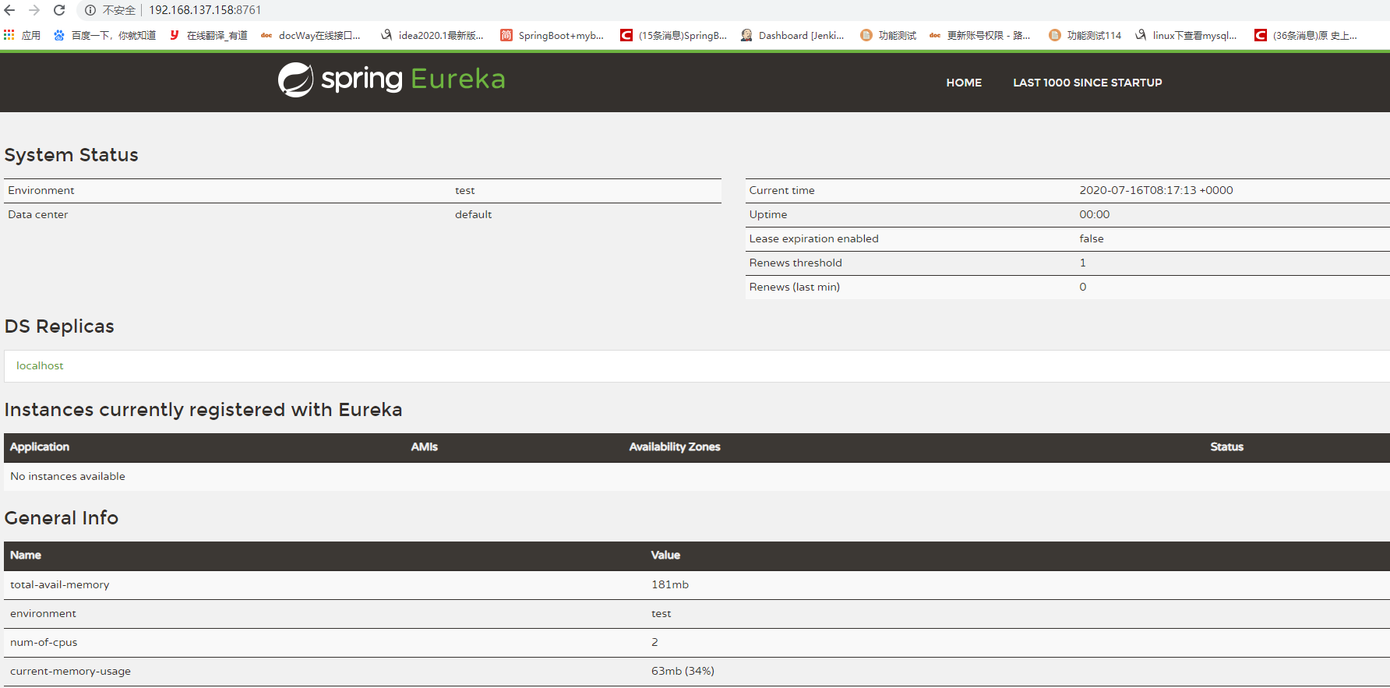Screen dimensions: 1390x688
Task: Open the HOME nav item
Action: 964,83
